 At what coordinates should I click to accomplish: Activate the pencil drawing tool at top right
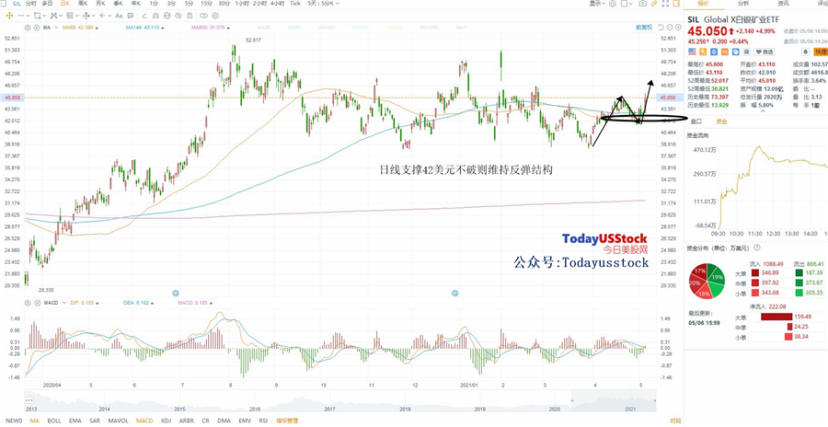coord(654,3)
